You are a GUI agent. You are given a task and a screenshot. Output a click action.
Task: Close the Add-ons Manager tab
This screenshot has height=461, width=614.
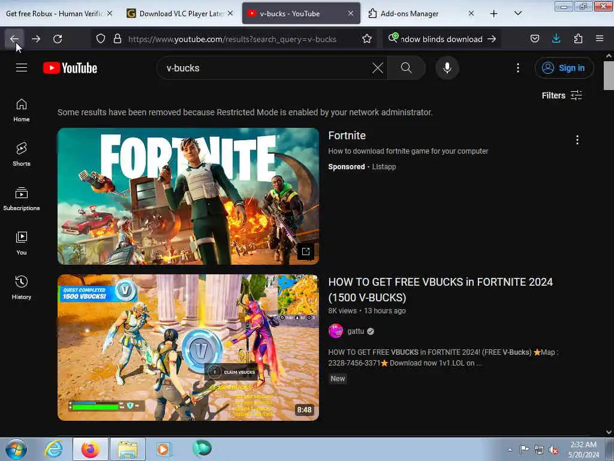pyautogui.click(x=471, y=13)
